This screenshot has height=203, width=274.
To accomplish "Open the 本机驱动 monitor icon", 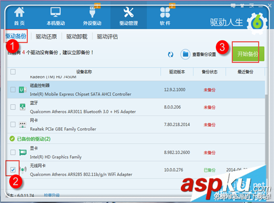I will 55,12.
